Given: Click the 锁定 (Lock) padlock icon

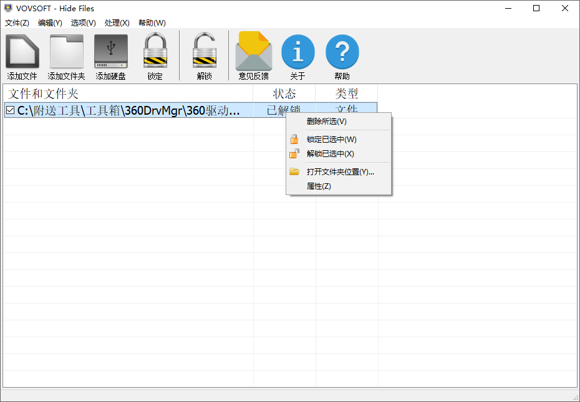Looking at the screenshot, I should pyautogui.click(x=154, y=52).
